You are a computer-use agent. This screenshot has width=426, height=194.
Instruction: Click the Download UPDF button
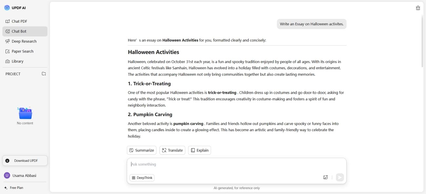click(25, 161)
